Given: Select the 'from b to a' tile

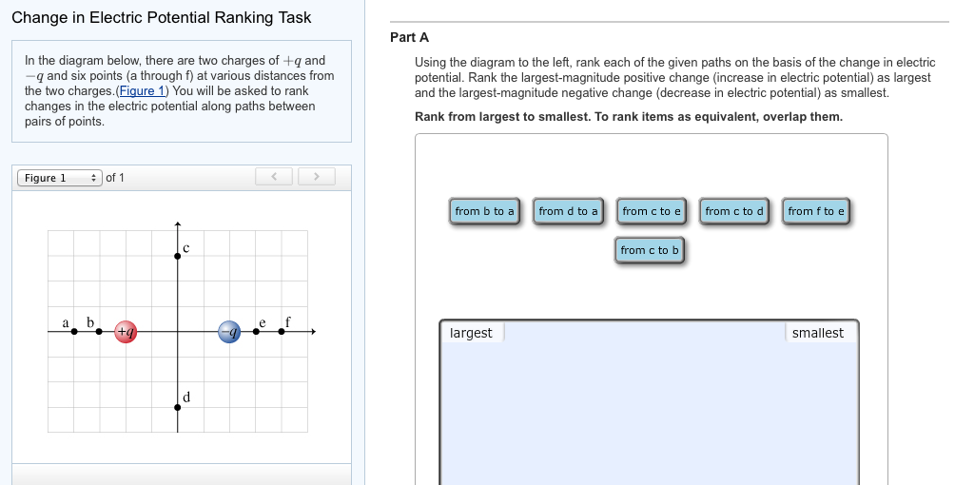Looking at the screenshot, I should (484, 211).
